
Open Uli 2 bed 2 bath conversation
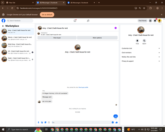coord(17,52)
